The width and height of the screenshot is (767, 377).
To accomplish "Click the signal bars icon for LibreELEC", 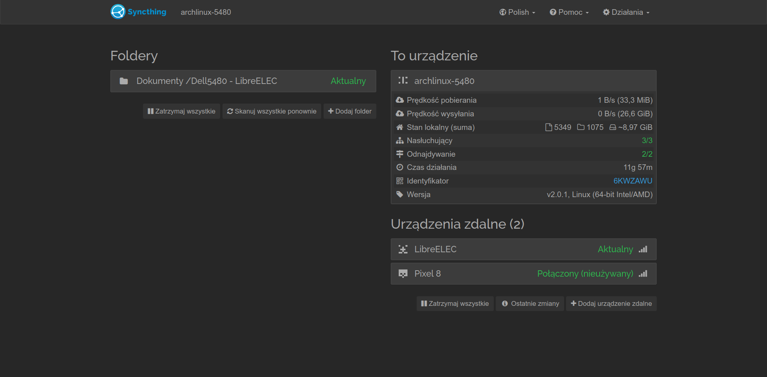I will tap(643, 249).
